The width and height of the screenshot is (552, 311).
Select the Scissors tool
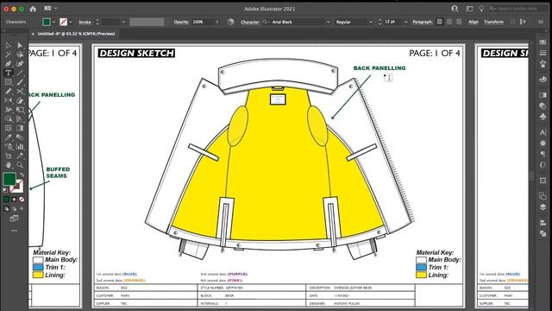(20, 92)
